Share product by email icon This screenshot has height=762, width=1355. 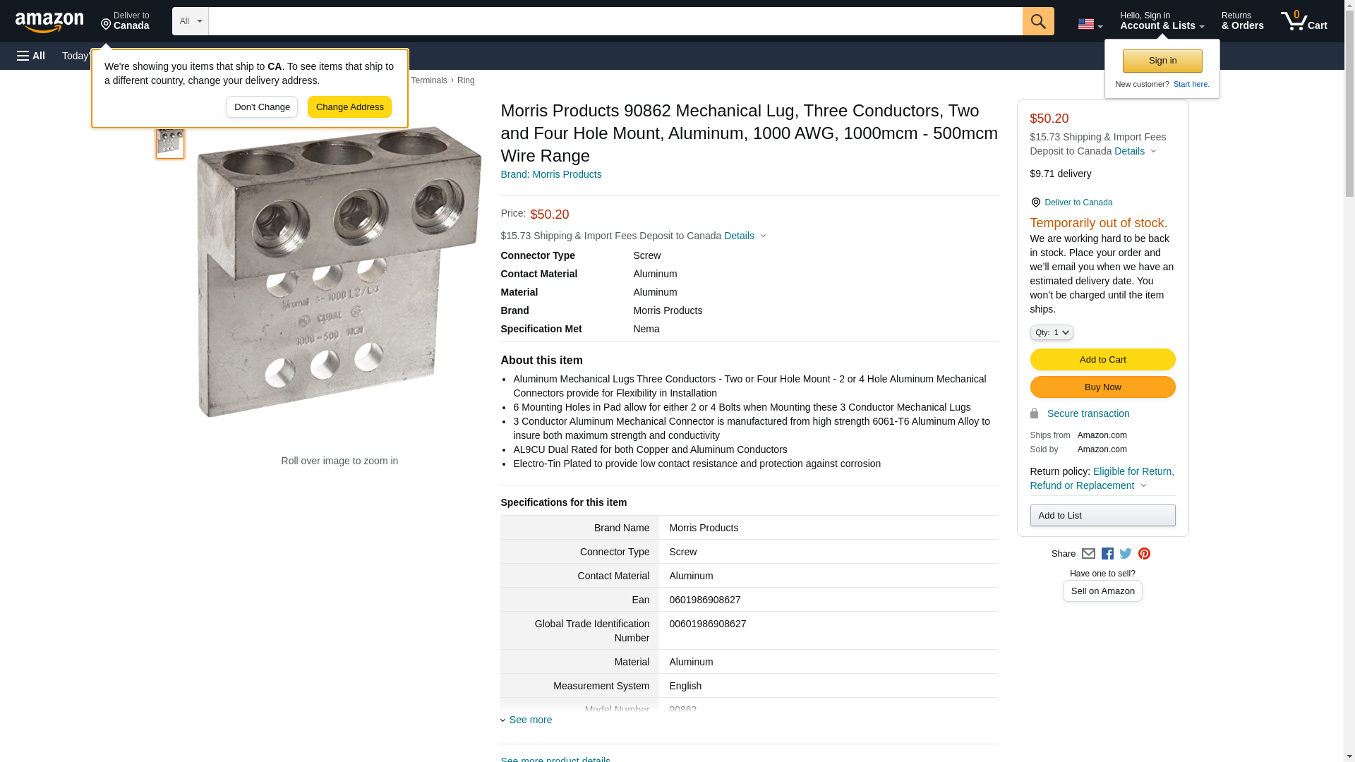[x=1088, y=554]
